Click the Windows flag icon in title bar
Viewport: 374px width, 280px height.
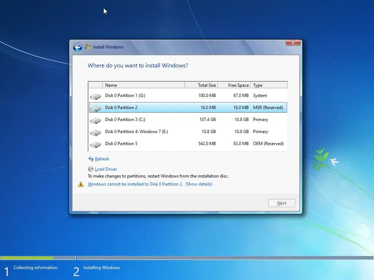(88, 47)
